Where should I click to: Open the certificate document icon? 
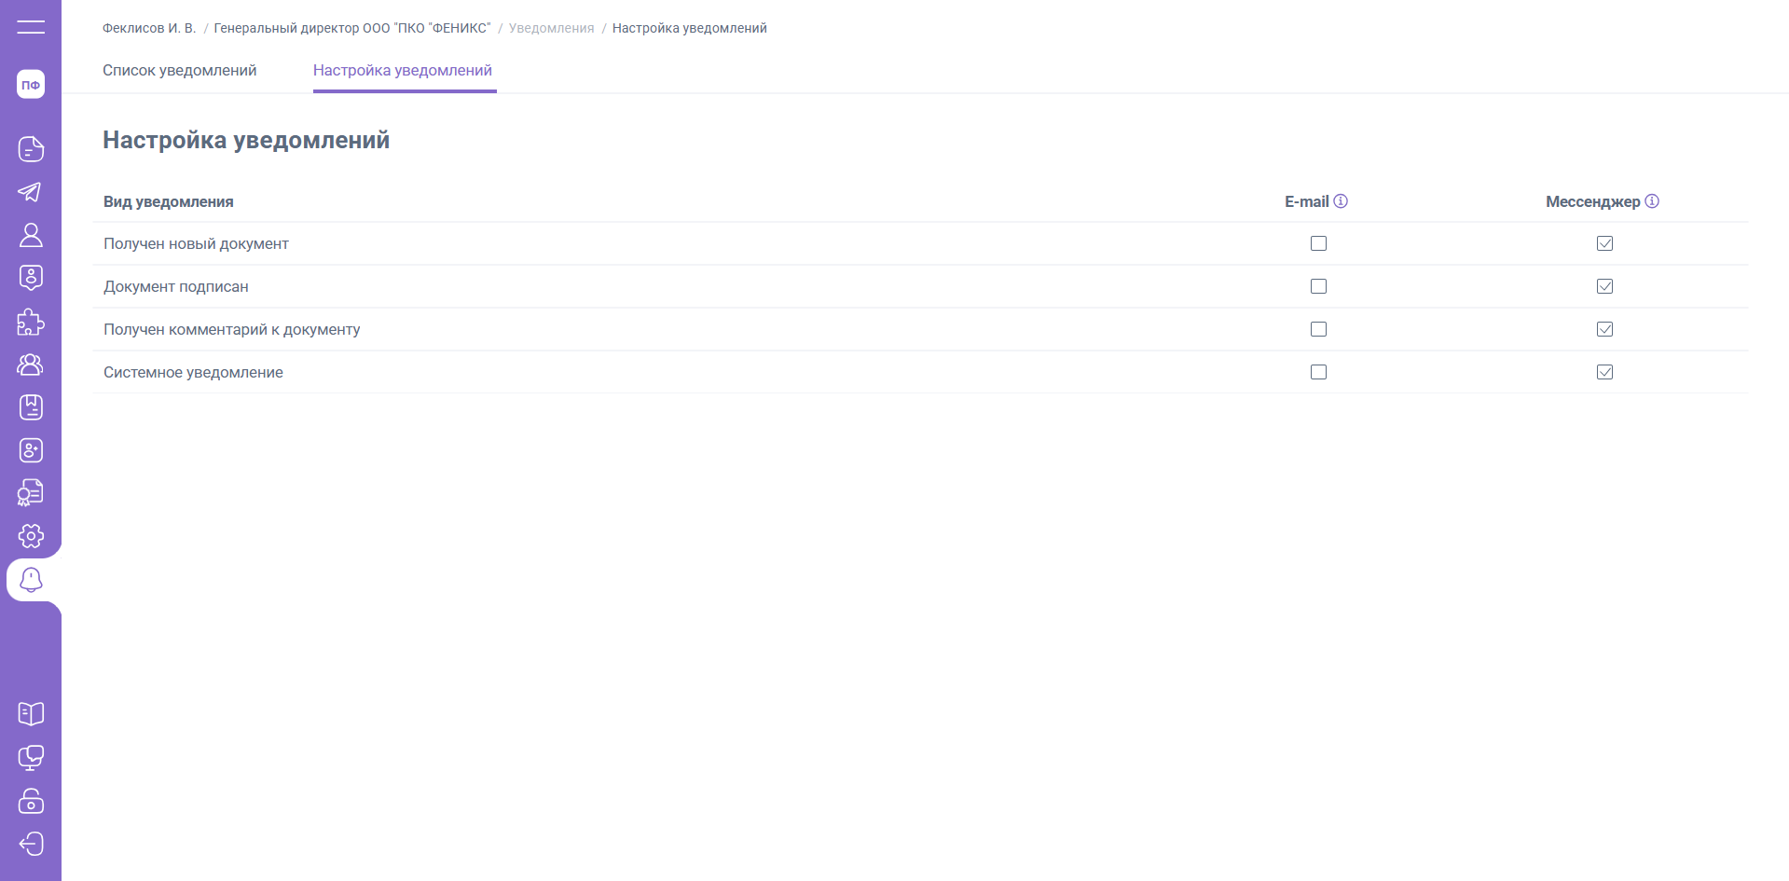31,493
